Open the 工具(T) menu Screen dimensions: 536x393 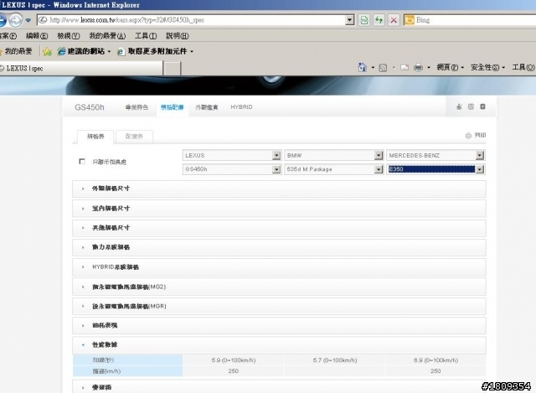pyautogui.click(x=146, y=36)
